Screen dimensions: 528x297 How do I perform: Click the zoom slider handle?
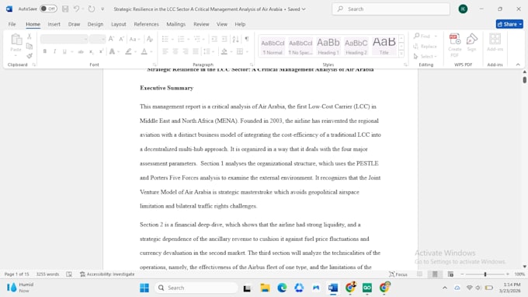pos(485,274)
